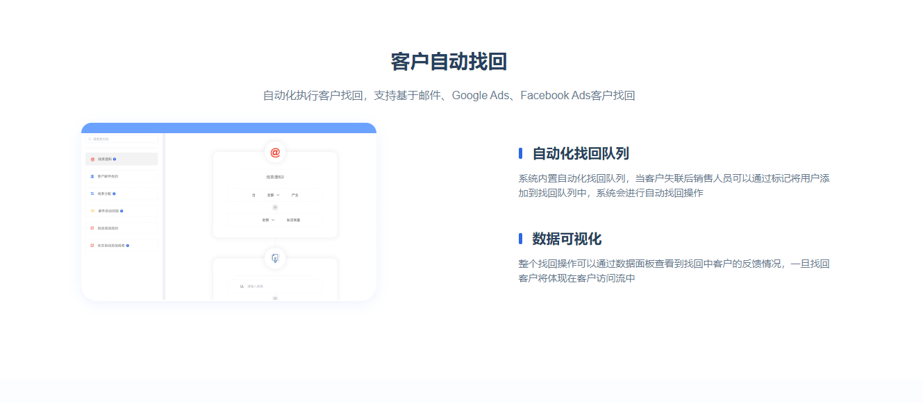Click the blue person icon beside 客户邮件找回
This screenshot has height=403, width=923.
click(x=92, y=176)
